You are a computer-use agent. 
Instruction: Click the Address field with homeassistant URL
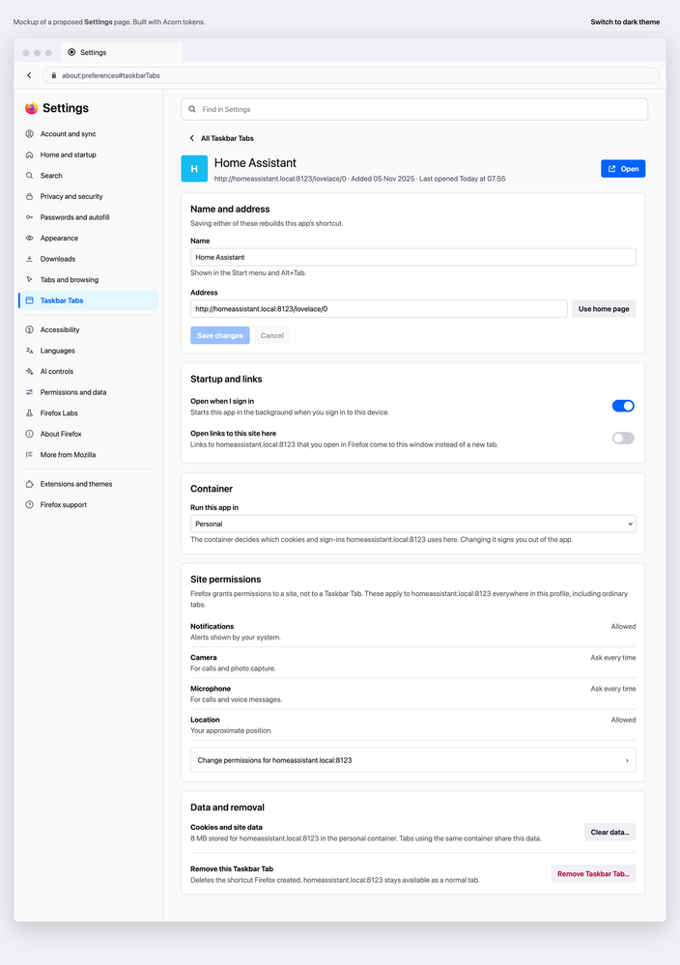point(379,309)
